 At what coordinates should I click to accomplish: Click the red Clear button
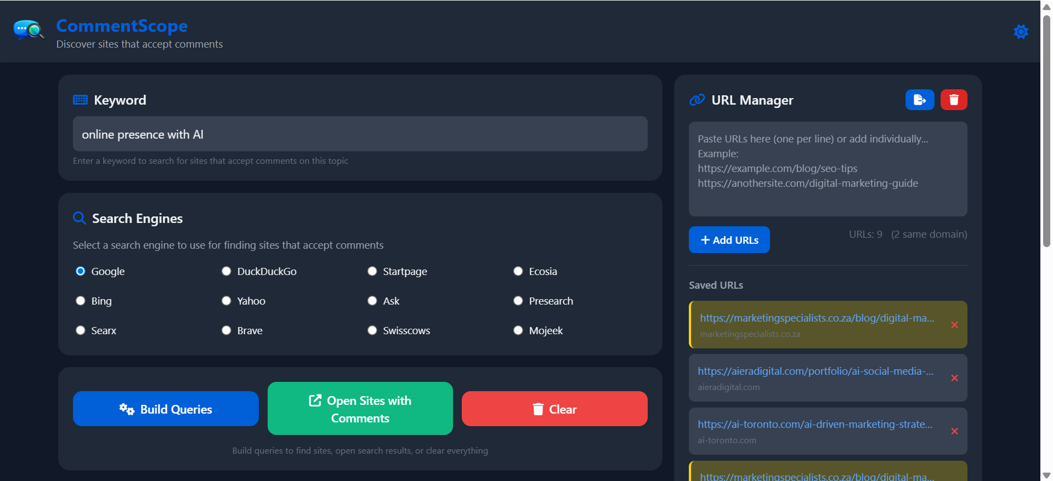click(x=554, y=409)
